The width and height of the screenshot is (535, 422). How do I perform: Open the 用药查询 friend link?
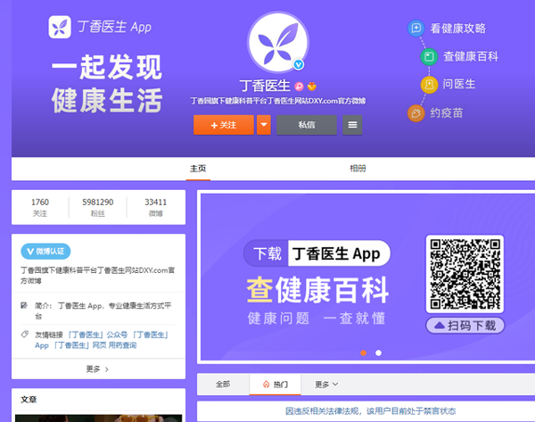122,345
